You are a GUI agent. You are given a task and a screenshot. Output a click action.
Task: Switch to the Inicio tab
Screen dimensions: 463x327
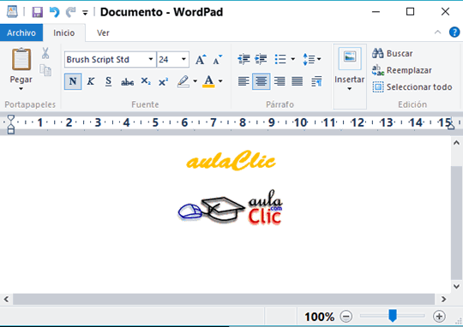pos(64,33)
